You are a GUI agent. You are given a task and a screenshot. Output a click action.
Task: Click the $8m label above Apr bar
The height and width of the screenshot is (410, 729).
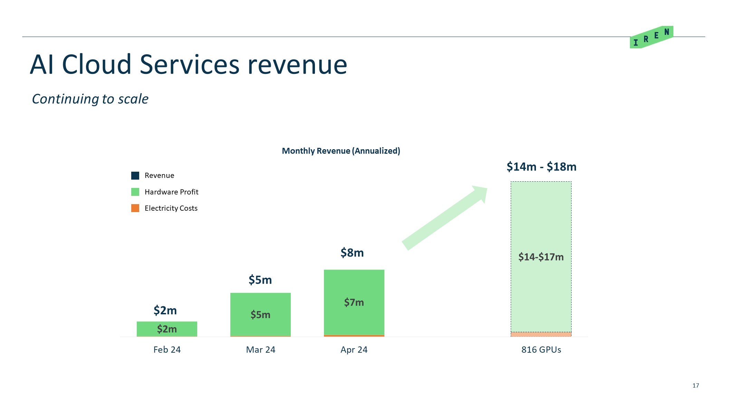[x=352, y=253]
